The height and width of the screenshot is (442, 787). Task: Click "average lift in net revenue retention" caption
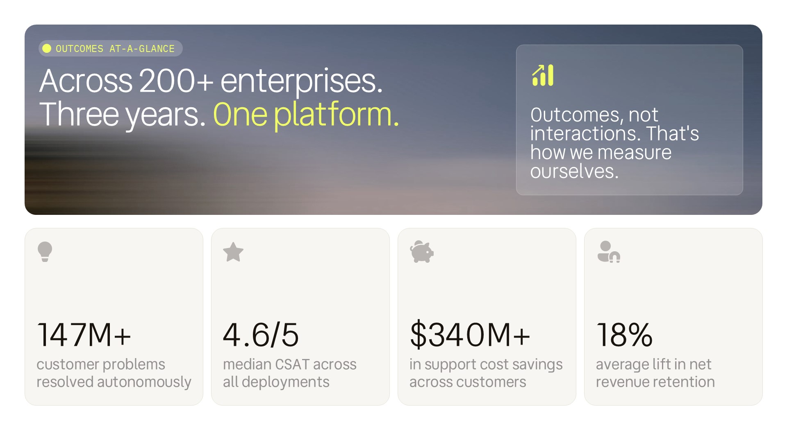pyautogui.click(x=655, y=373)
